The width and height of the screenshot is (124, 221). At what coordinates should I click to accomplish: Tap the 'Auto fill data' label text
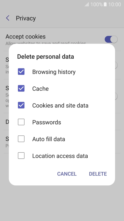(x=49, y=139)
